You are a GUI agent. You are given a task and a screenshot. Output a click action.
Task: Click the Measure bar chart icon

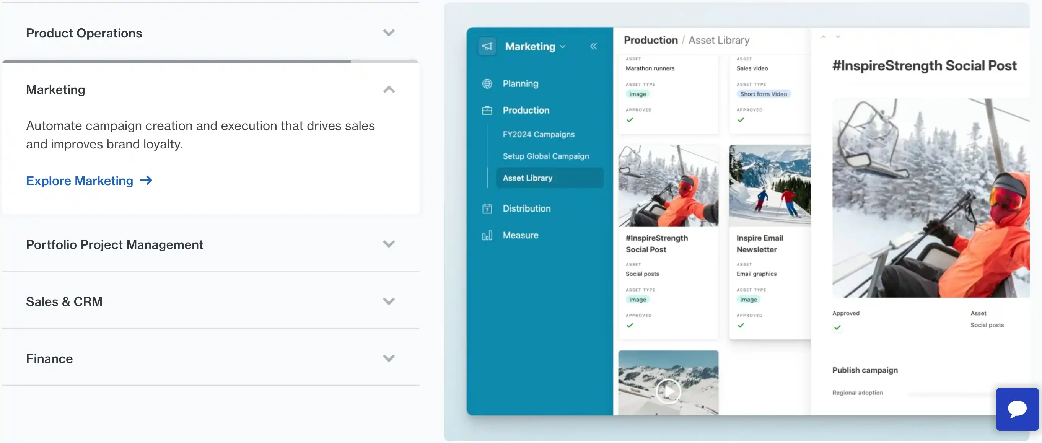(x=487, y=235)
